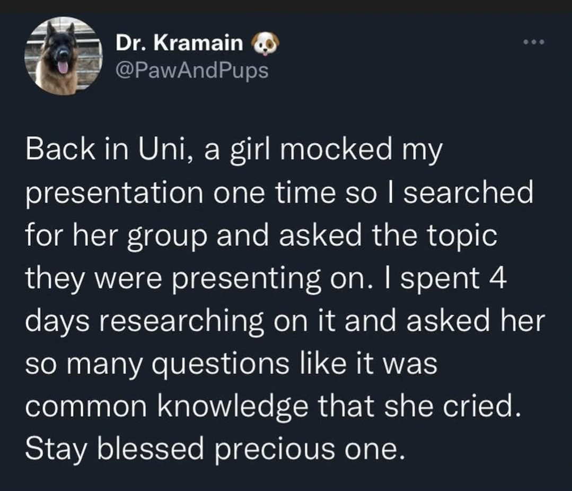Open the three-dot more options menu
The image size is (572, 491).
[x=533, y=42]
